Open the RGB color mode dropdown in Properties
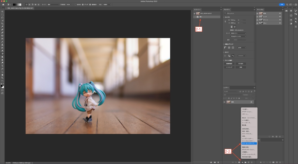The image size is (298, 164). point(238,33)
